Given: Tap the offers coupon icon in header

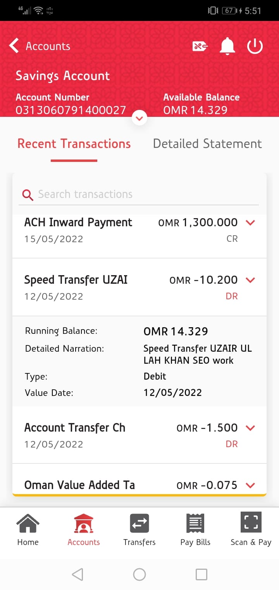Looking at the screenshot, I should click(x=200, y=47).
